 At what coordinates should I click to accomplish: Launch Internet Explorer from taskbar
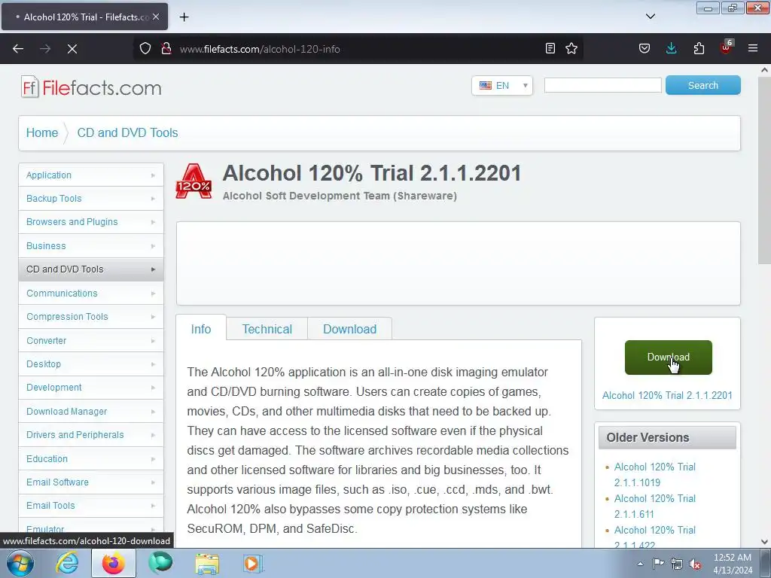pyautogui.click(x=66, y=563)
